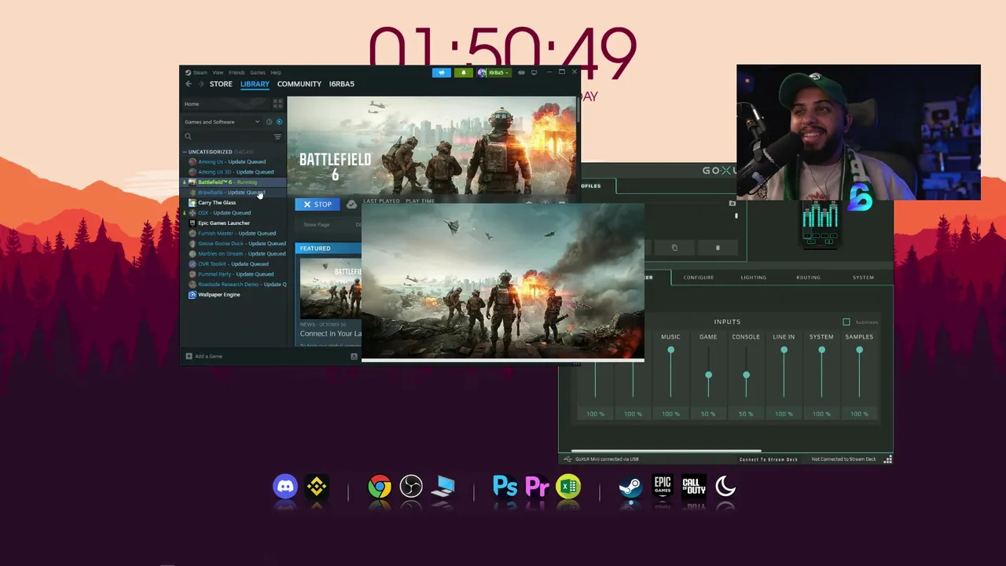Show recent activity clock filter in Steam
This screenshot has width=1006, height=566.
(x=269, y=122)
